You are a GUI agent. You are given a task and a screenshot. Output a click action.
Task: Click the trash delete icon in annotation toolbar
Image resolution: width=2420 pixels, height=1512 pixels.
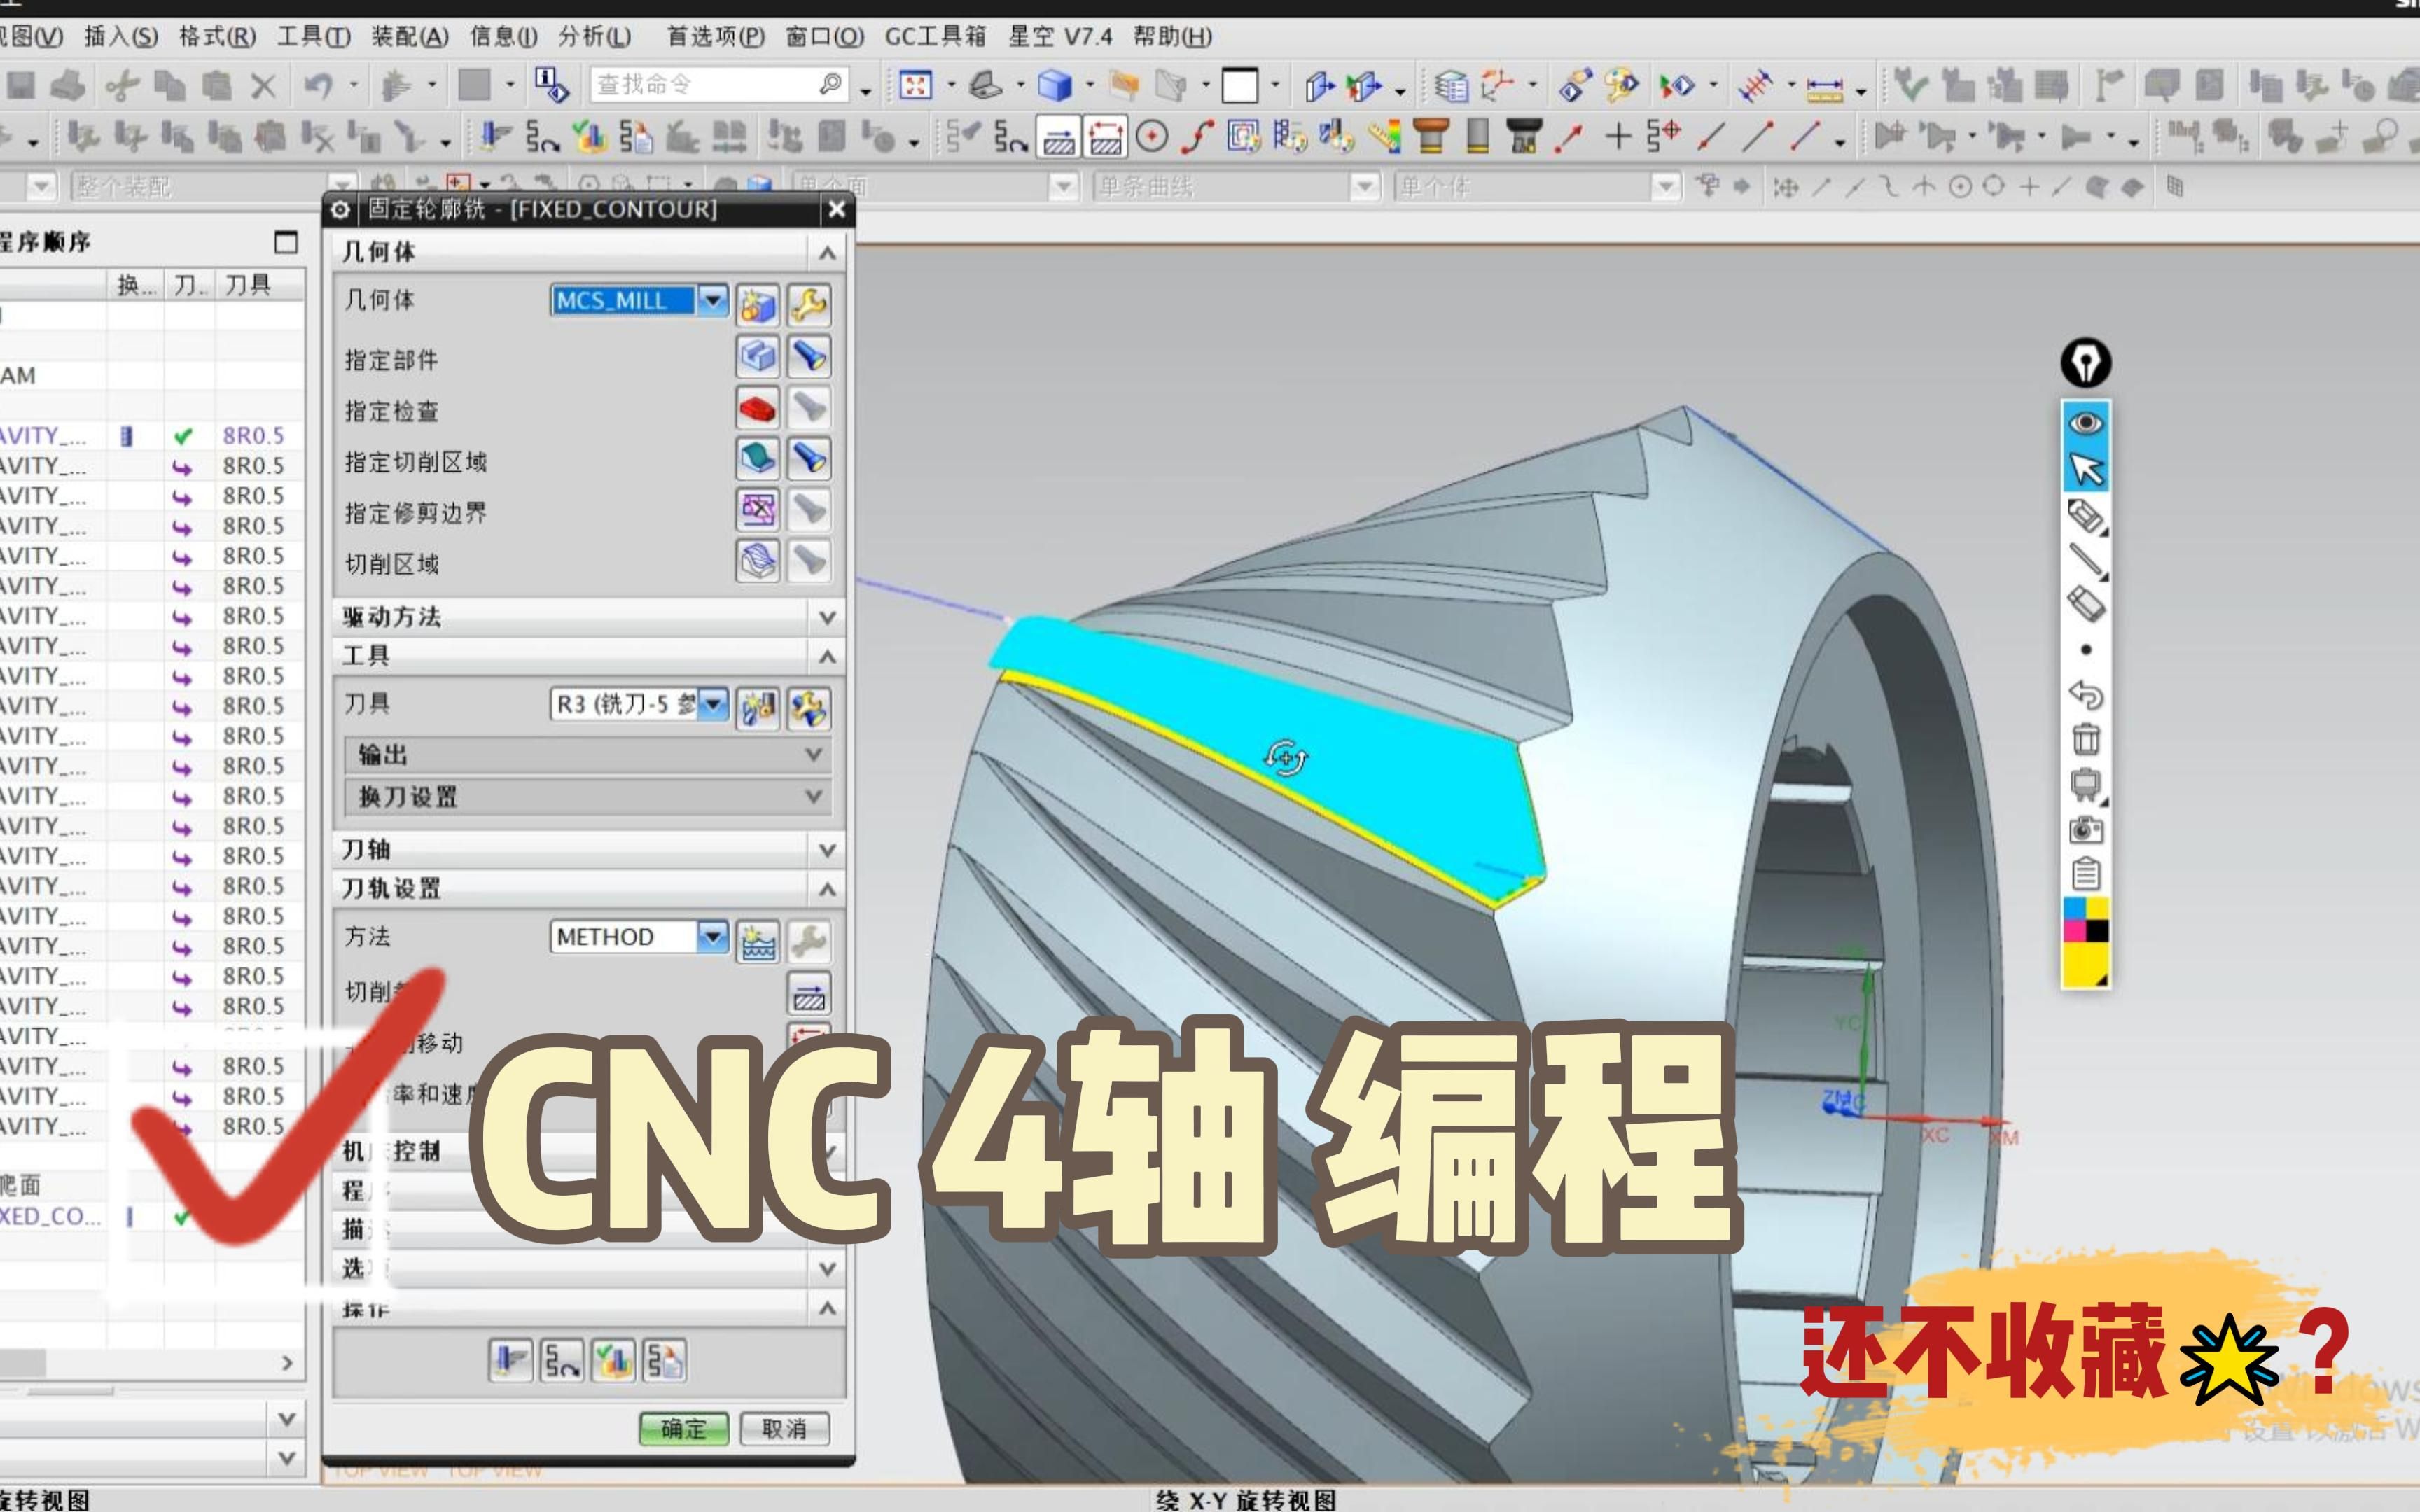tap(2086, 739)
